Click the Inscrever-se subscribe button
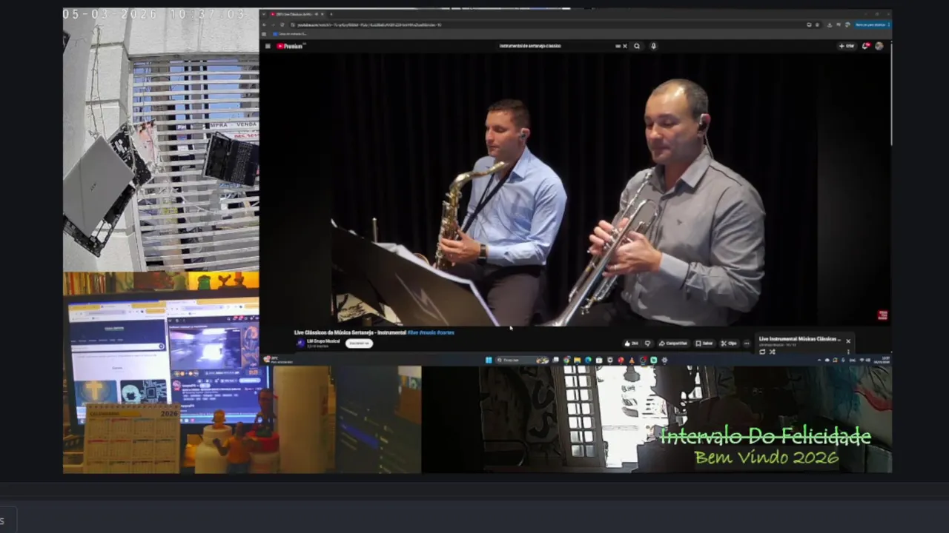Viewport: 949px width, 533px height. pyautogui.click(x=359, y=343)
